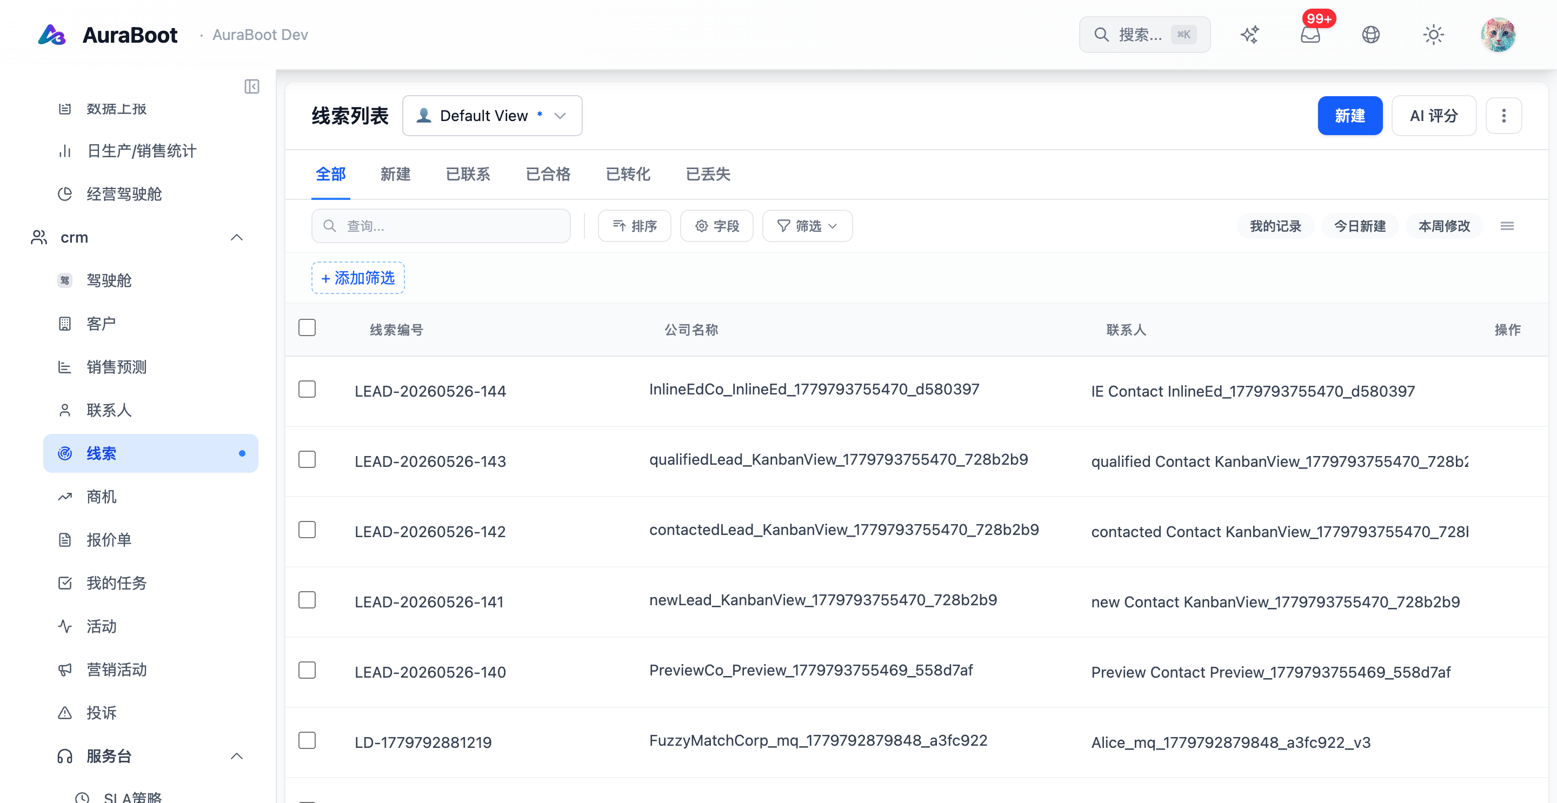Apply the 本周修改 quick filter
1557x803 pixels.
tap(1444, 226)
